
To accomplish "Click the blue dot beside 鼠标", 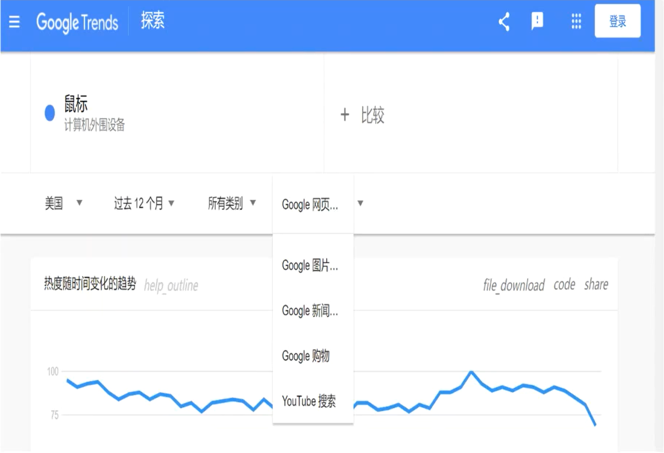I will pos(50,113).
